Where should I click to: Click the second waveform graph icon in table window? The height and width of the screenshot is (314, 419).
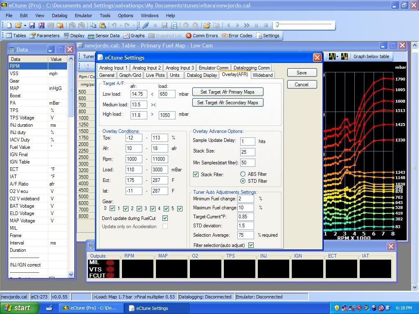coord(345,56)
